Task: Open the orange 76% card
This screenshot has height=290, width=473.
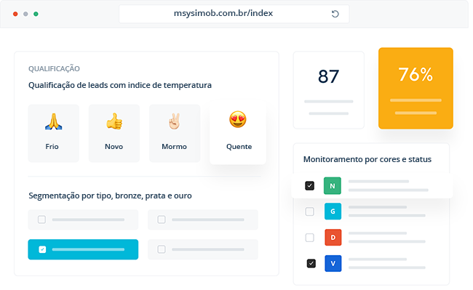Action: pyautogui.click(x=416, y=88)
